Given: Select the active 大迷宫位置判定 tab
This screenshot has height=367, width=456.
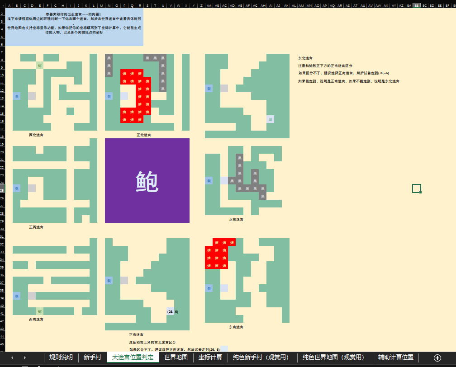Looking at the screenshot, I should 133,357.
